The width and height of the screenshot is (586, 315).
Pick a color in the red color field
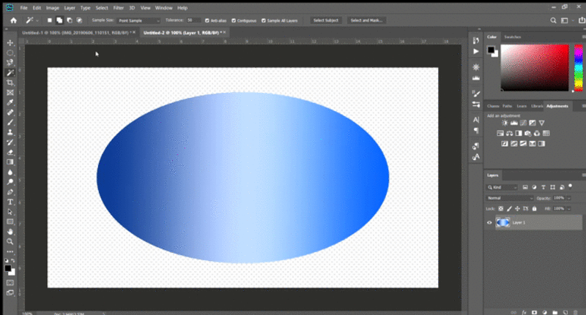click(x=535, y=67)
